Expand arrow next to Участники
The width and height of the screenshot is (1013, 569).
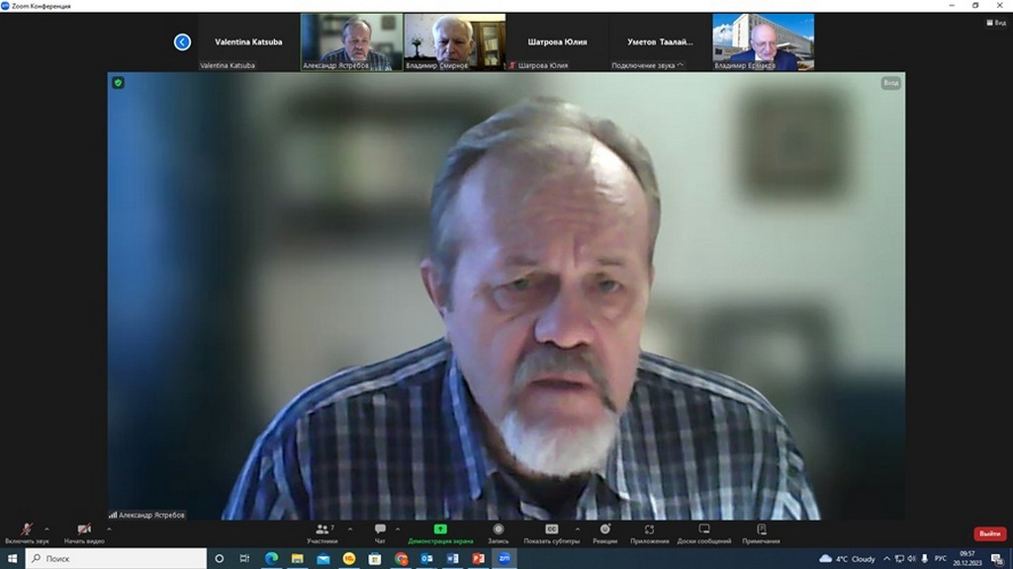coord(350,528)
